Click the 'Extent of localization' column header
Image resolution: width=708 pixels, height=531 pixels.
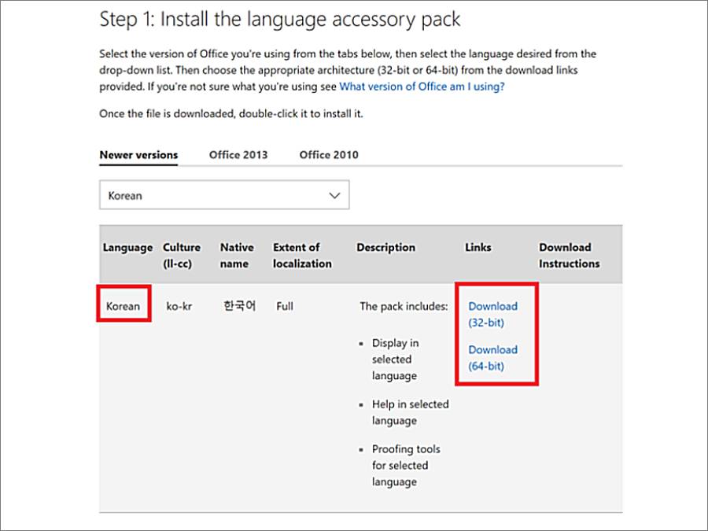click(x=302, y=256)
